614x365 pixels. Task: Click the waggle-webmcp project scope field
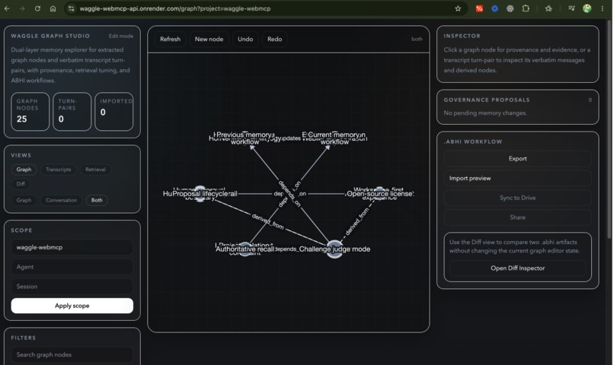tap(72, 247)
